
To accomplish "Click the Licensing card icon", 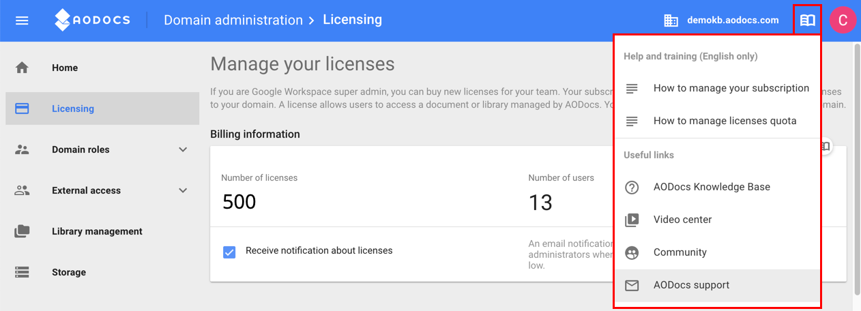I will [x=22, y=108].
